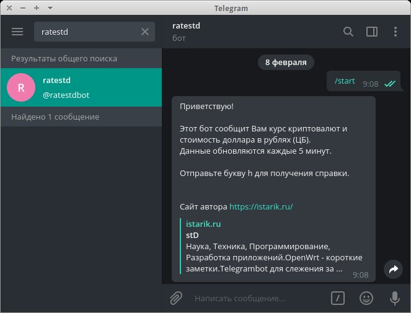Open the bot commands slash button

click(x=337, y=298)
